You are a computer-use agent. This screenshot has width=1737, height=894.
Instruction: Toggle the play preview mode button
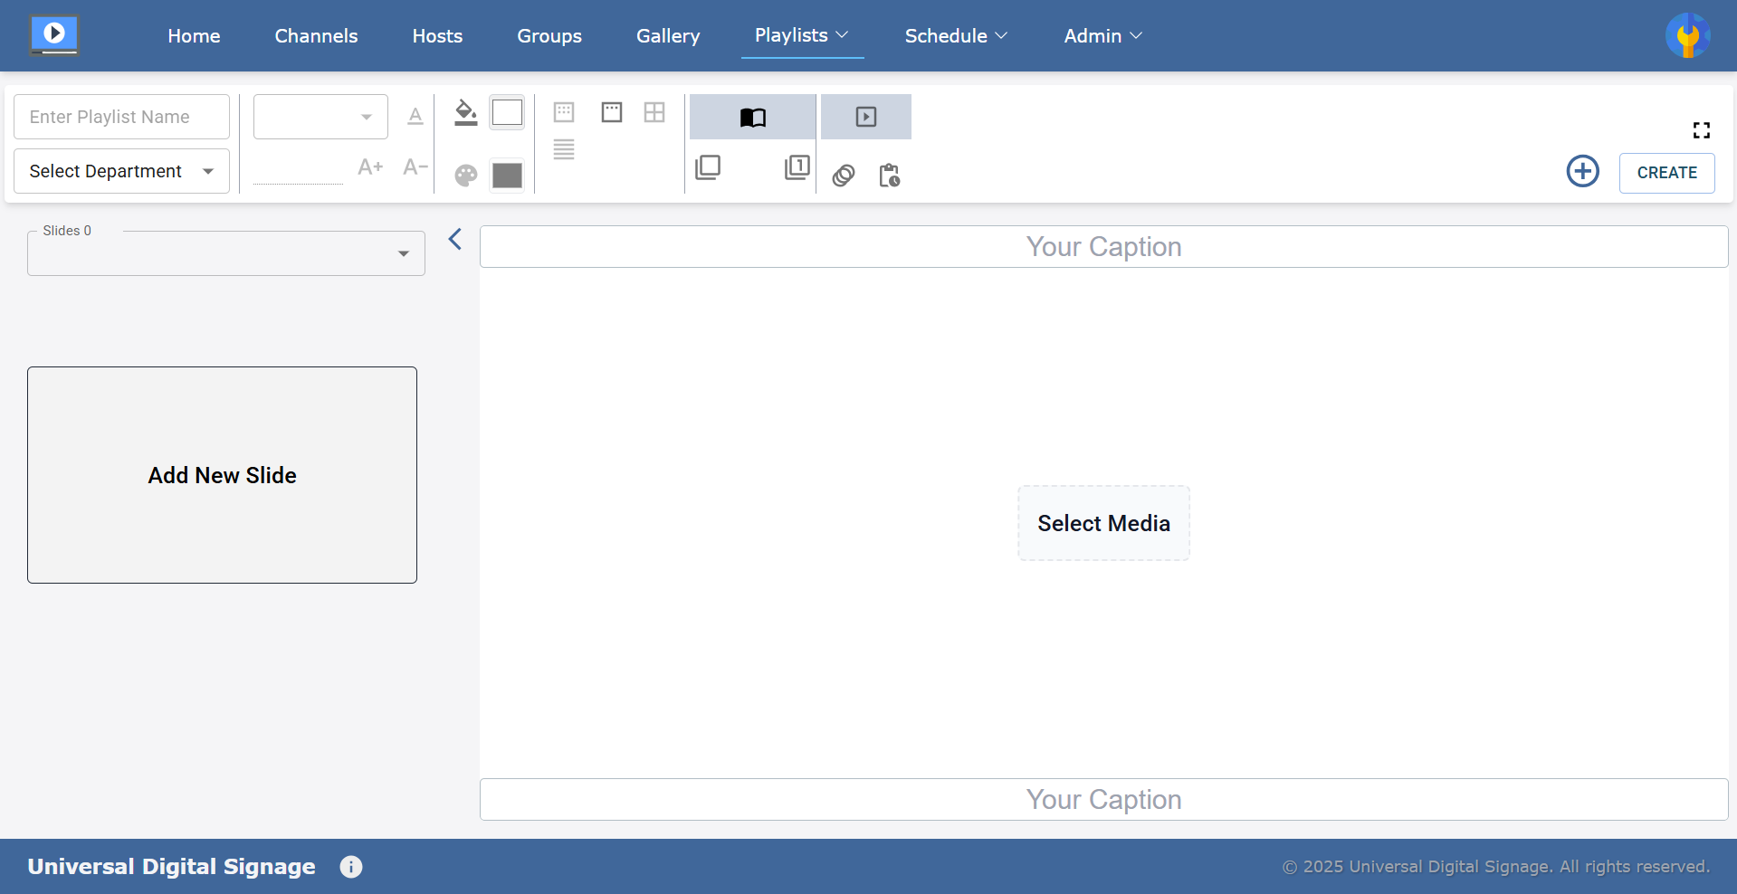865,117
